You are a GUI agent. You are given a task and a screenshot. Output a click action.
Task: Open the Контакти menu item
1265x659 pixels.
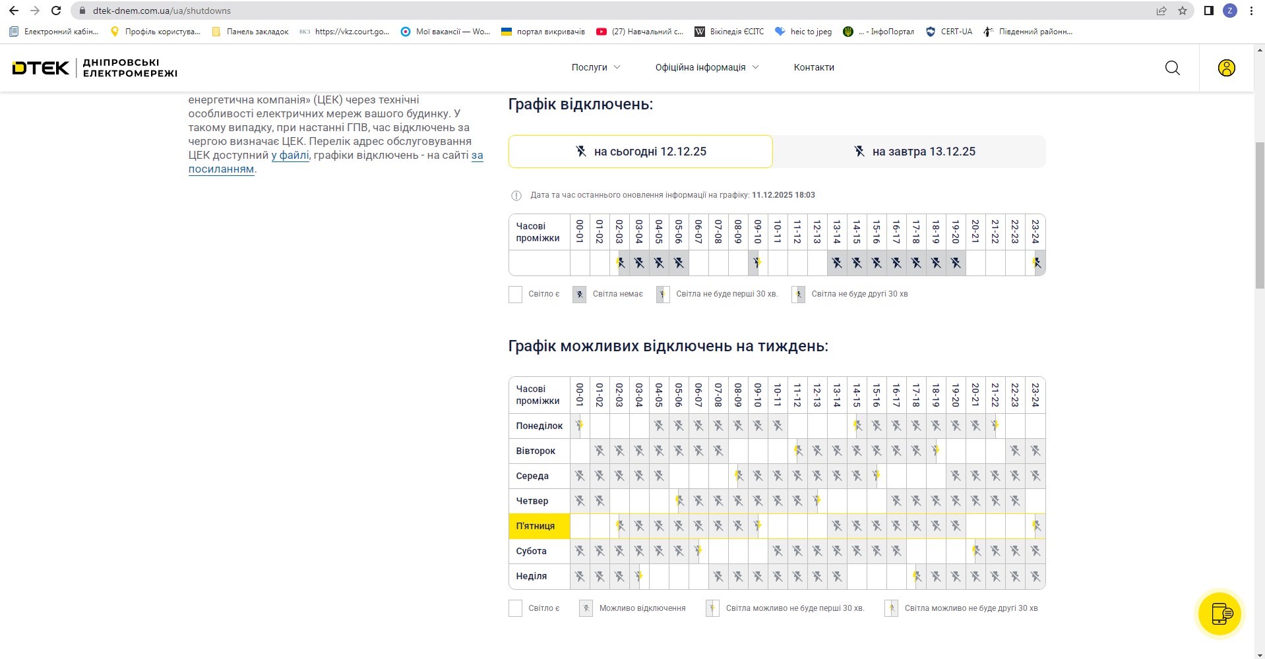coord(814,67)
